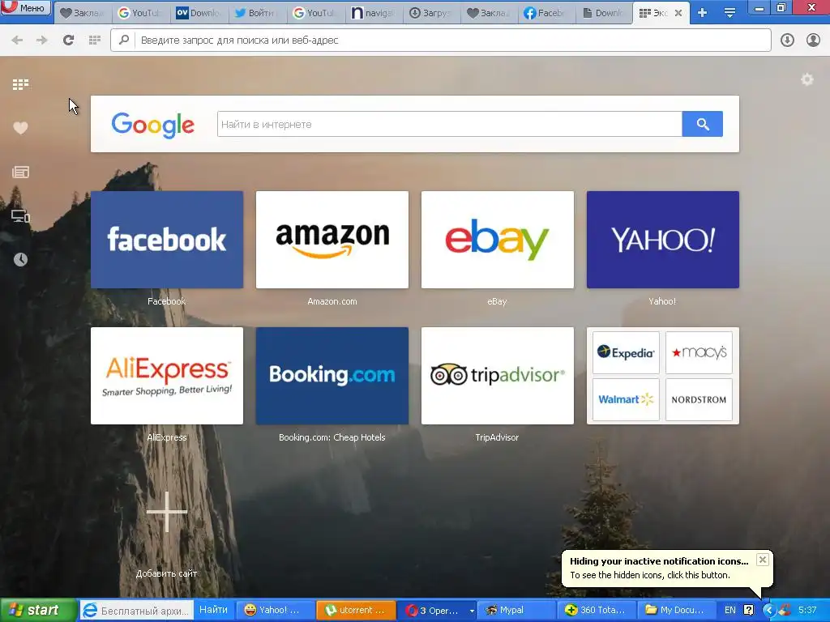Go forward with the forward arrow
Screen dimensions: 830x622
coord(42,40)
